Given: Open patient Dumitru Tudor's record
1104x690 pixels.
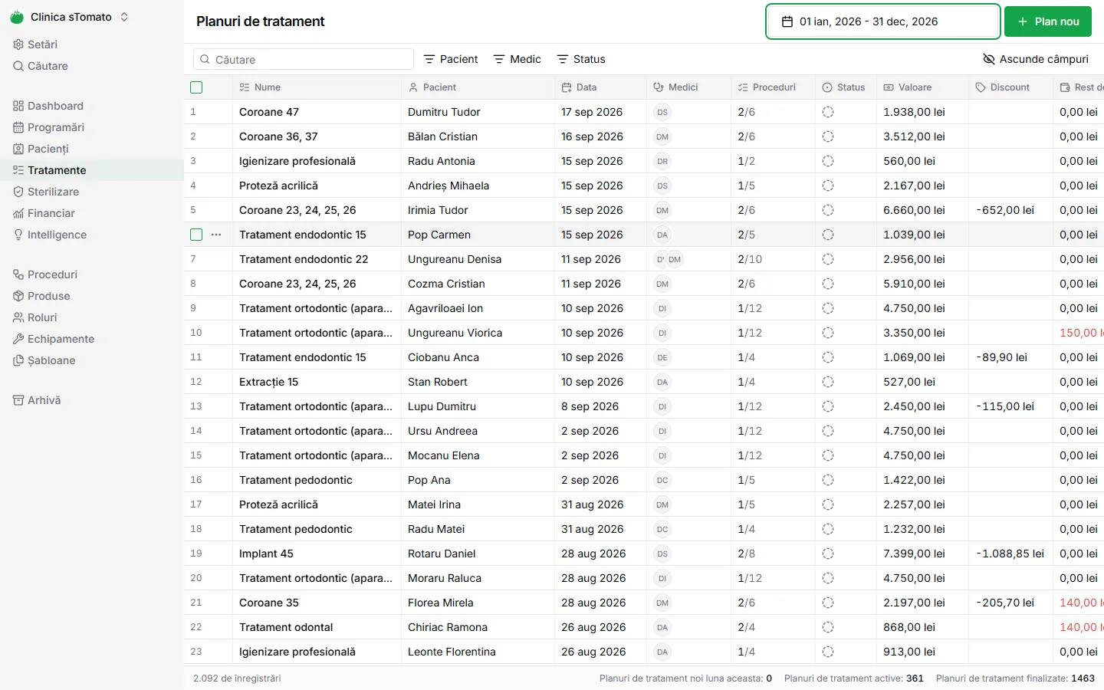Looking at the screenshot, I should (x=444, y=112).
